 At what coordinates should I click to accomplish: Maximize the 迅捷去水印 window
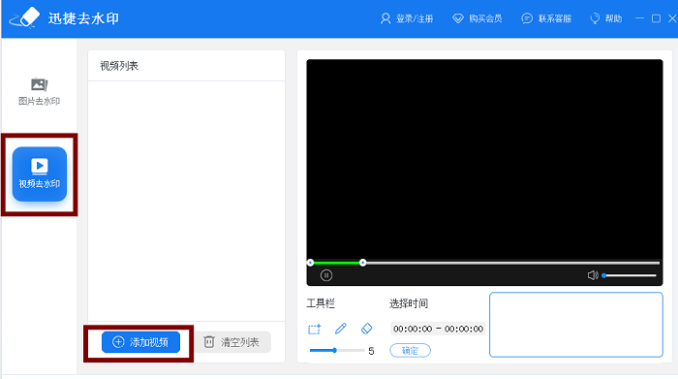656,18
